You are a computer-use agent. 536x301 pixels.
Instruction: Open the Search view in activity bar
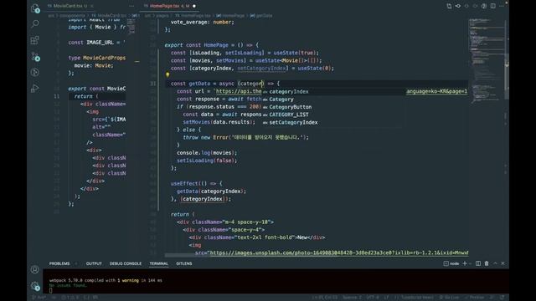coord(35,24)
